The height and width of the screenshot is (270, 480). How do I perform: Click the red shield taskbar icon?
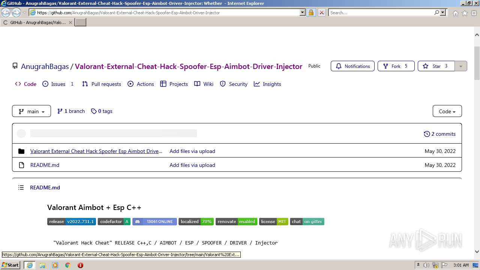coord(80,265)
